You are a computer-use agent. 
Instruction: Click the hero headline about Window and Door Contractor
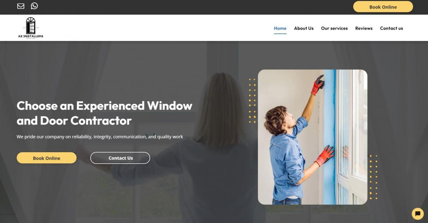(105, 113)
